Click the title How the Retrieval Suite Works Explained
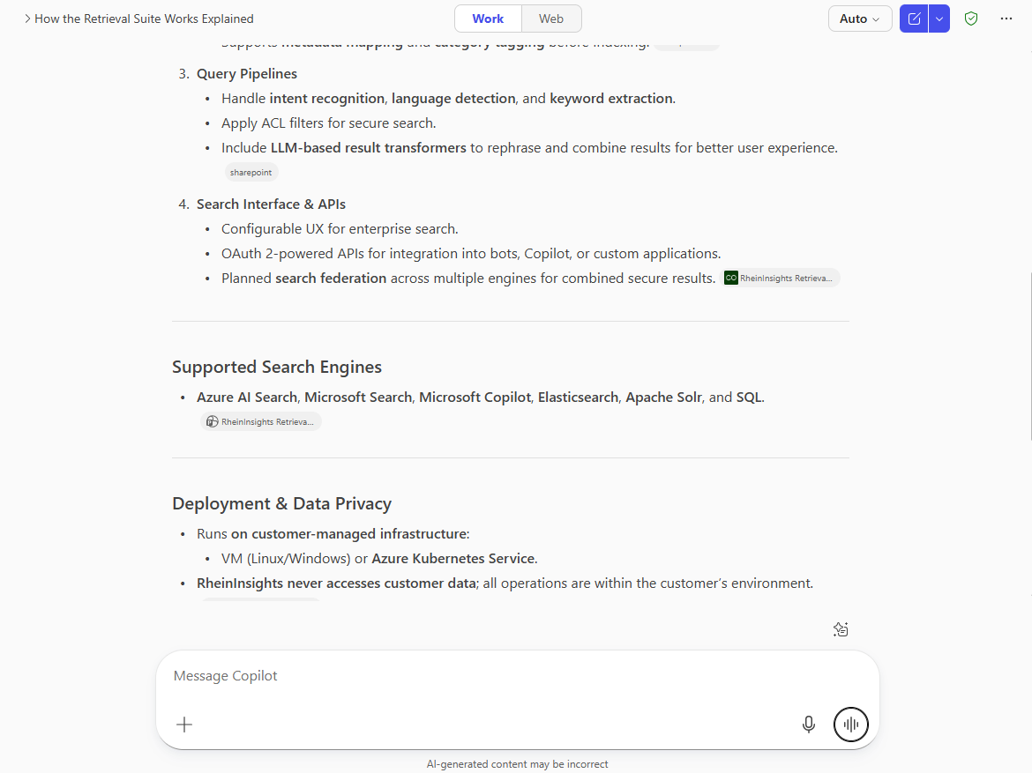Viewport: 1032px width, 773px height. 144,18
